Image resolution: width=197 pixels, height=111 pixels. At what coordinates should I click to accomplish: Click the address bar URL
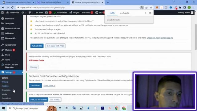[x=42, y=7]
